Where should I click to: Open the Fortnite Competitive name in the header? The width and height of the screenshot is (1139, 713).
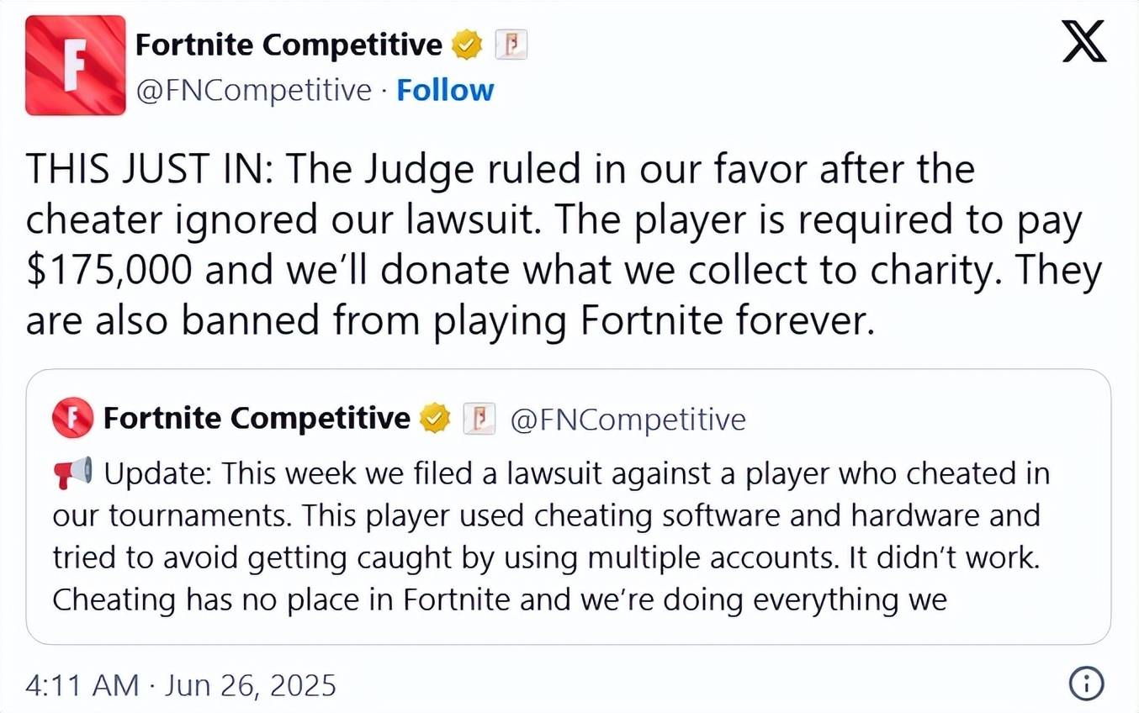[289, 45]
